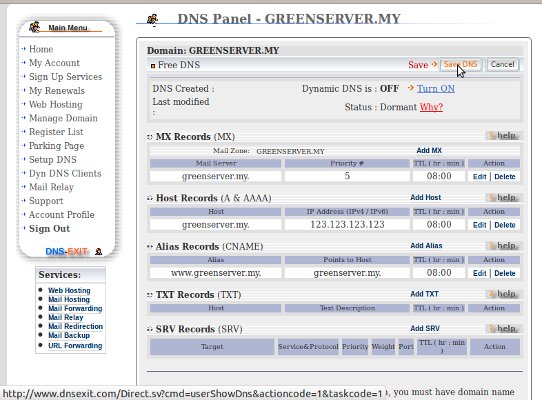Open help for TXT Records
This screenshot has height=400, width=542.
click(x=503, y=294)
